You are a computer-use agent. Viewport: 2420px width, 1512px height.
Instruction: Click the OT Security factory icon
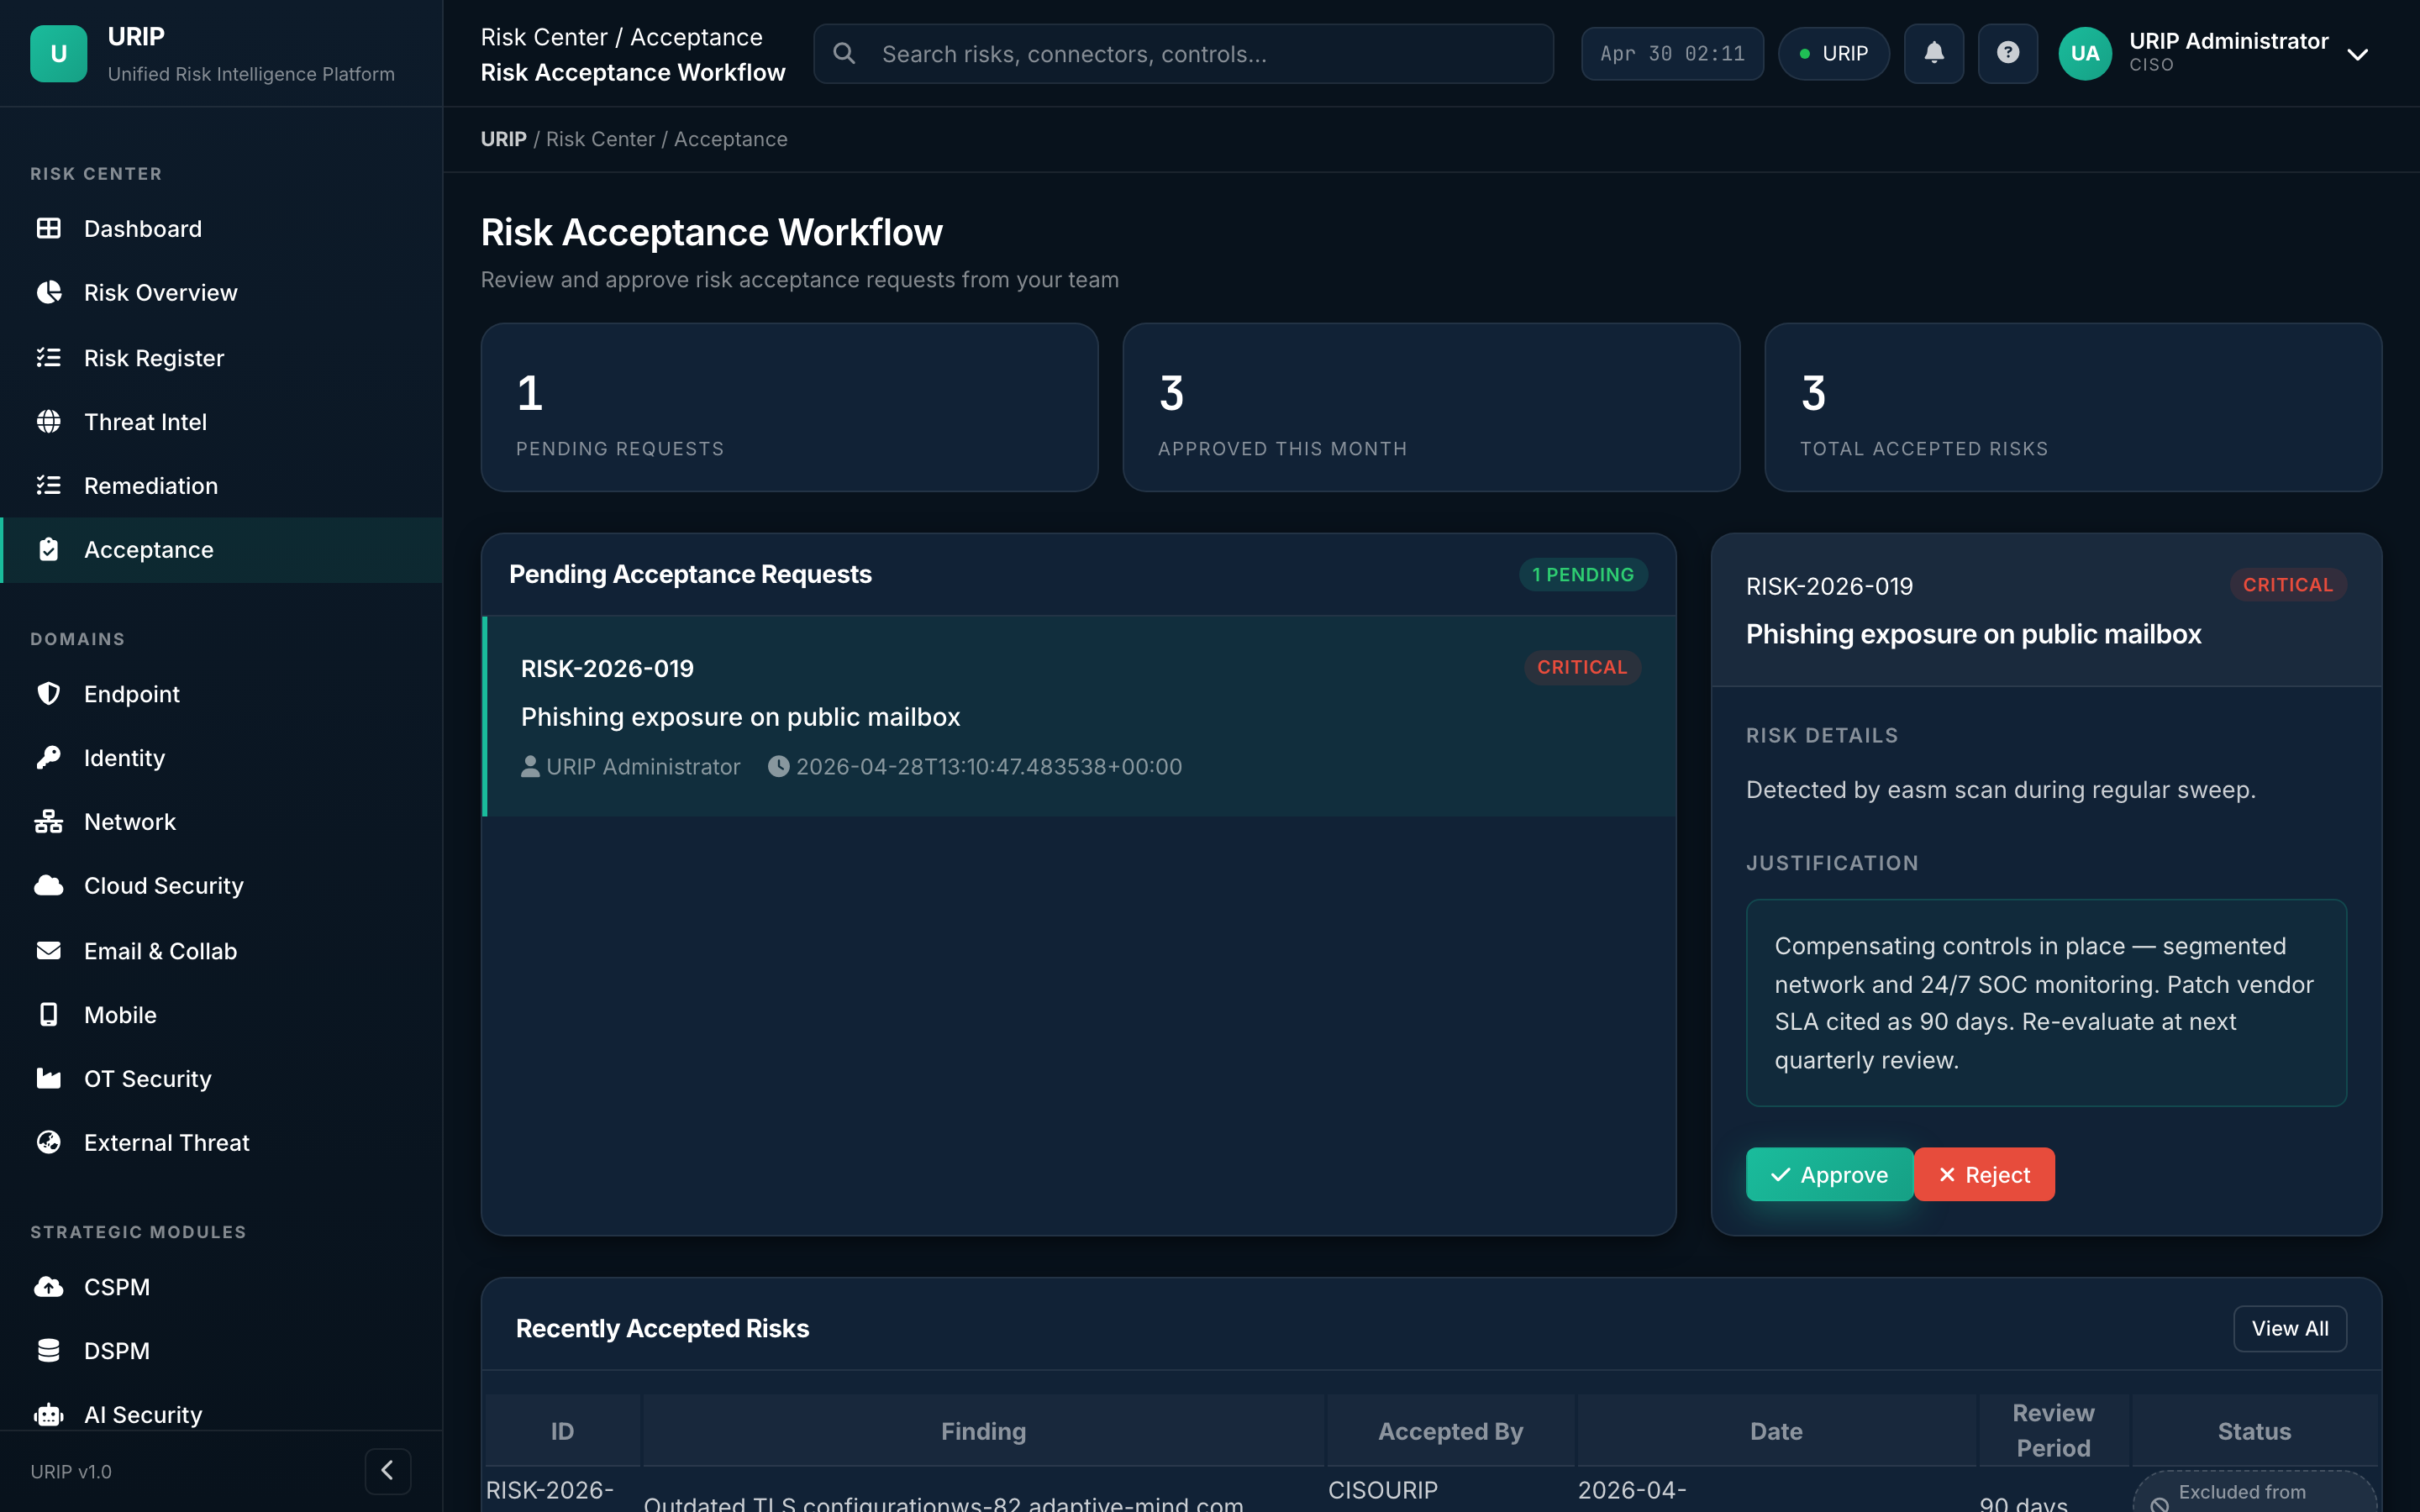(x=48, y=1078)
